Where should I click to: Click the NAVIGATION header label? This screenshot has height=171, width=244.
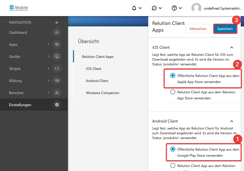[20, 22]
